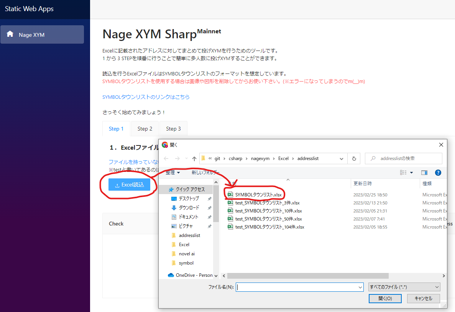Select file test_SYMBOLタウンリスト_10件.xlsx
The height and width of the screenshot is (312, 455).
268,211
